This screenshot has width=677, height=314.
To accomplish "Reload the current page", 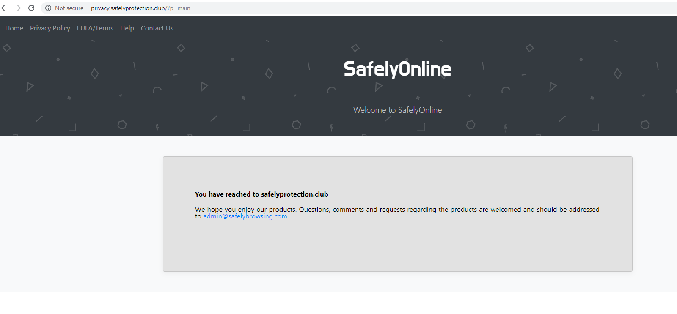I will [31, 8].
